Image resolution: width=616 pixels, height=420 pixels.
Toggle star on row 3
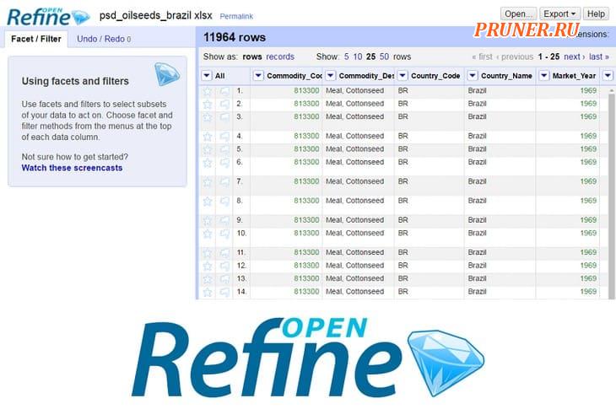(x=208, y=117)
